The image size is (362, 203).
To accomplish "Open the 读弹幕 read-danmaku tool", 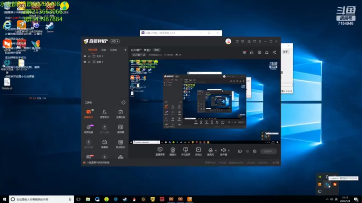I will pyautogui.click(x=120, y=129).
